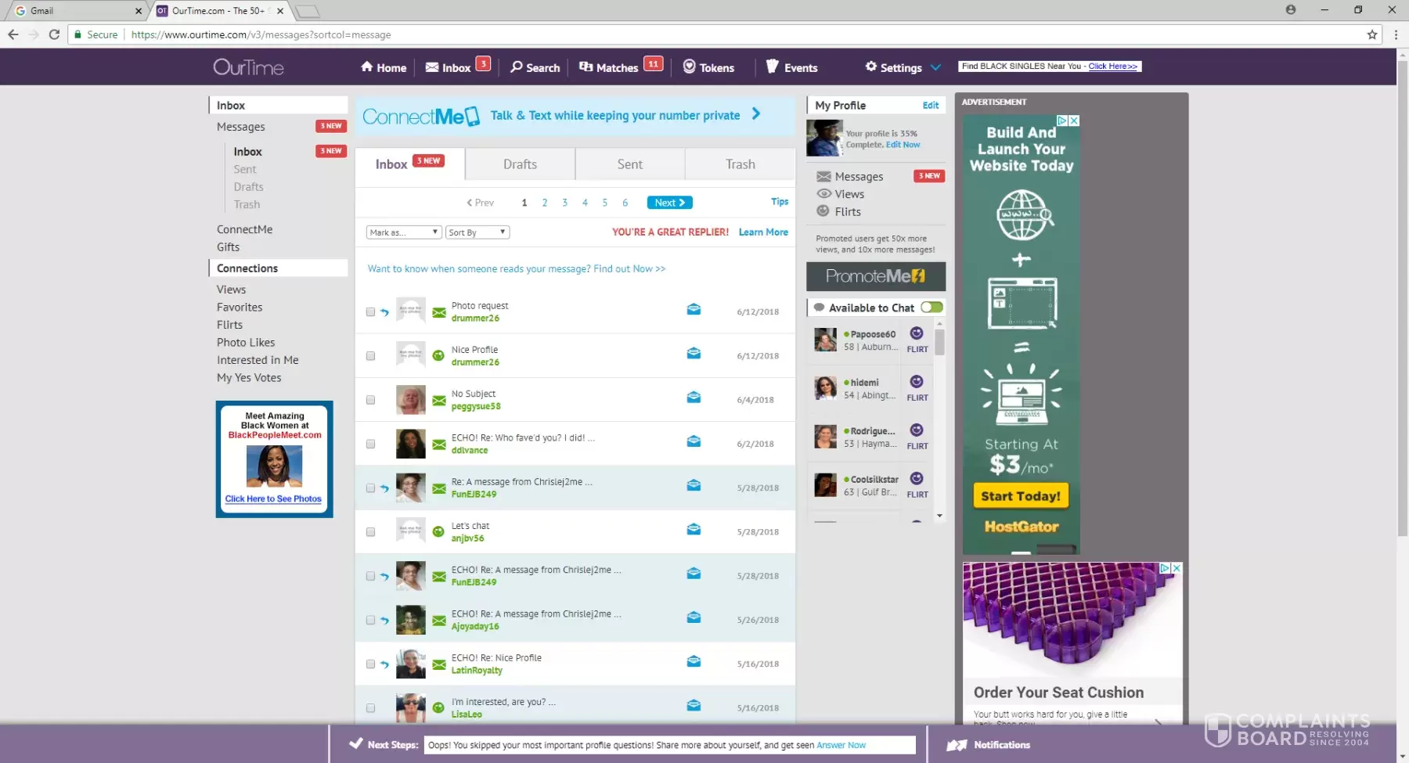Check the Nice Profile message checkbox

click(371, 356)
